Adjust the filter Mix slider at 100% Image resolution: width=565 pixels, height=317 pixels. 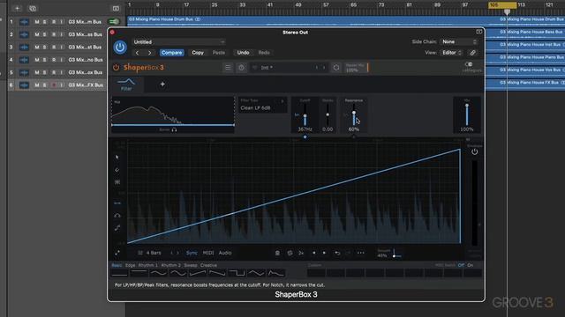point(467,114)
